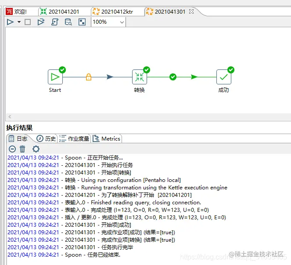The width and height of the screenshot is (291, 265).
Task: Click the unconditional lock icon on hop
Action: pos(89,77)
